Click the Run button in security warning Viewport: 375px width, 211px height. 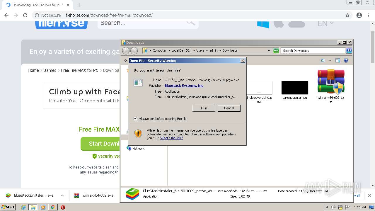204,108
